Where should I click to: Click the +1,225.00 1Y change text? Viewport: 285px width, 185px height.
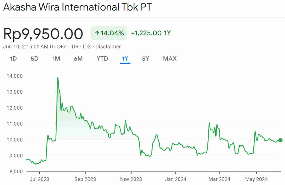tap(150, 33)
